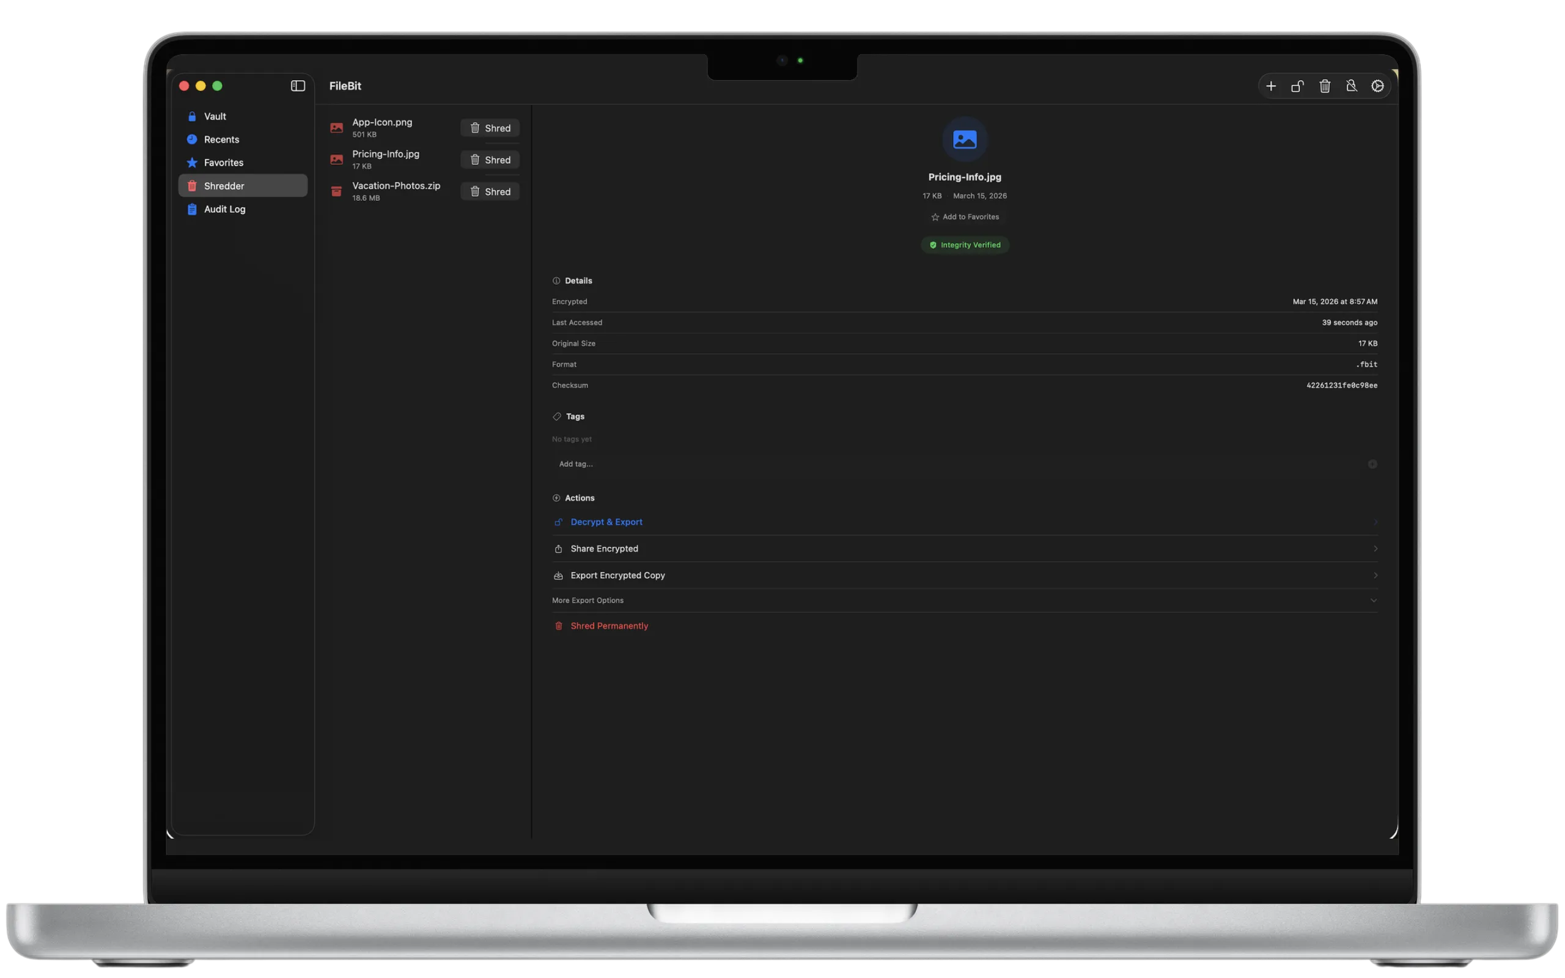Screen dimensions: 1565x978
Task: Shred the Vacation-Photos.zip file
Action: 490,191
